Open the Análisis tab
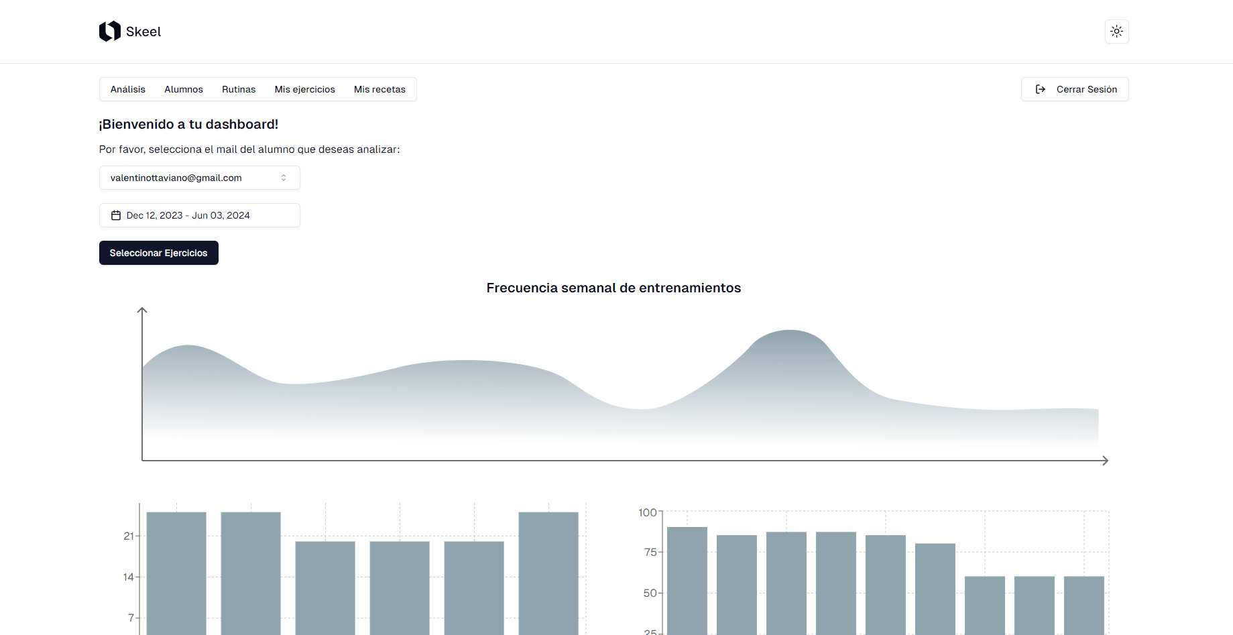 click(x=128, y=89)
